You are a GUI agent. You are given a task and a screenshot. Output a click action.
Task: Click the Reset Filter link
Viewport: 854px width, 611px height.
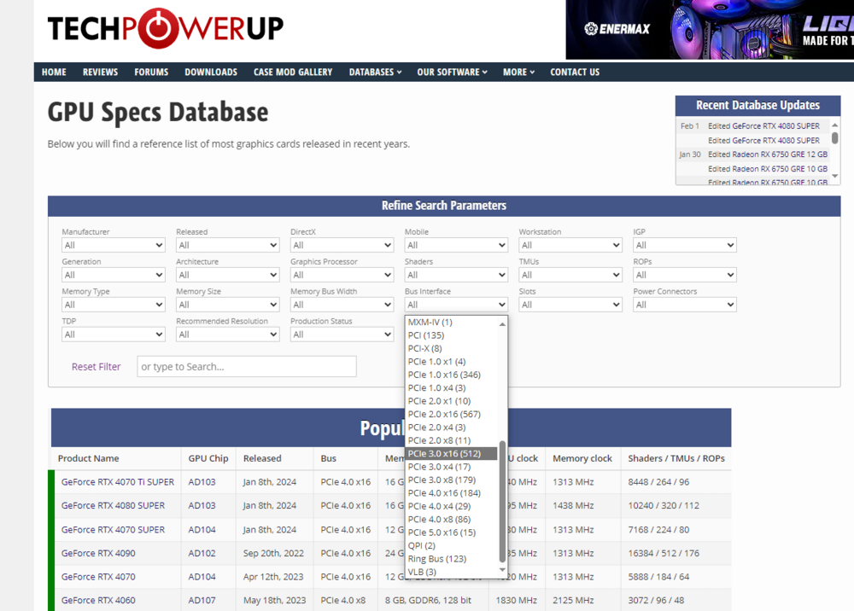(96, 367)
